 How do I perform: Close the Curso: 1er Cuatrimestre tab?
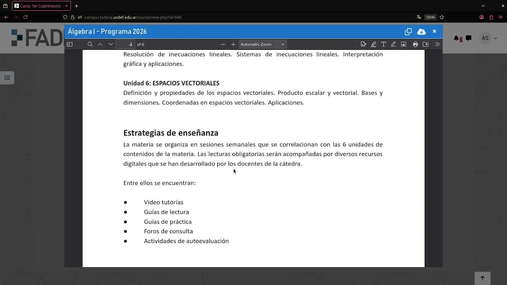[x=67, y=6]
